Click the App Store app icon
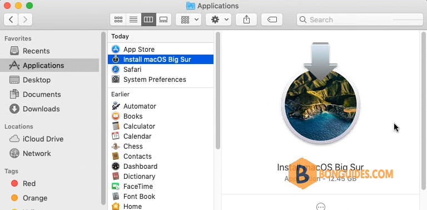Image resolution: width=427 pixels, height=210 pixels. pos(116,50)
